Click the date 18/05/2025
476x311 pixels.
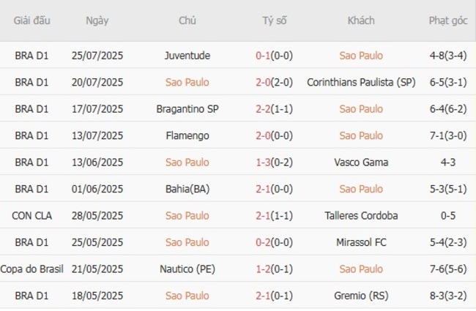point(97,296)
